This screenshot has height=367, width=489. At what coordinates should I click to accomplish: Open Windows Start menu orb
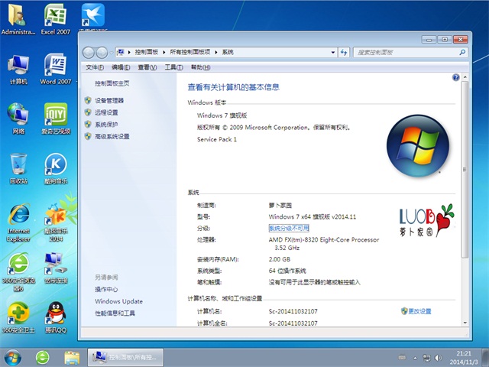tap(13, 356)
